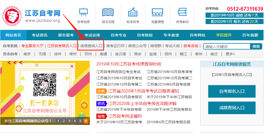Open the 泰州 city link

(199, 54)
